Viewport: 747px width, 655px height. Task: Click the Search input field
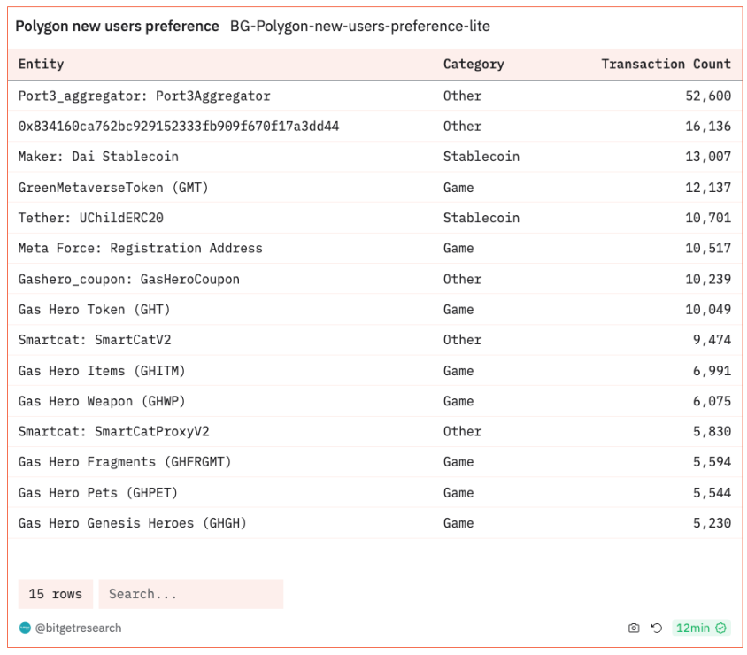190,594
